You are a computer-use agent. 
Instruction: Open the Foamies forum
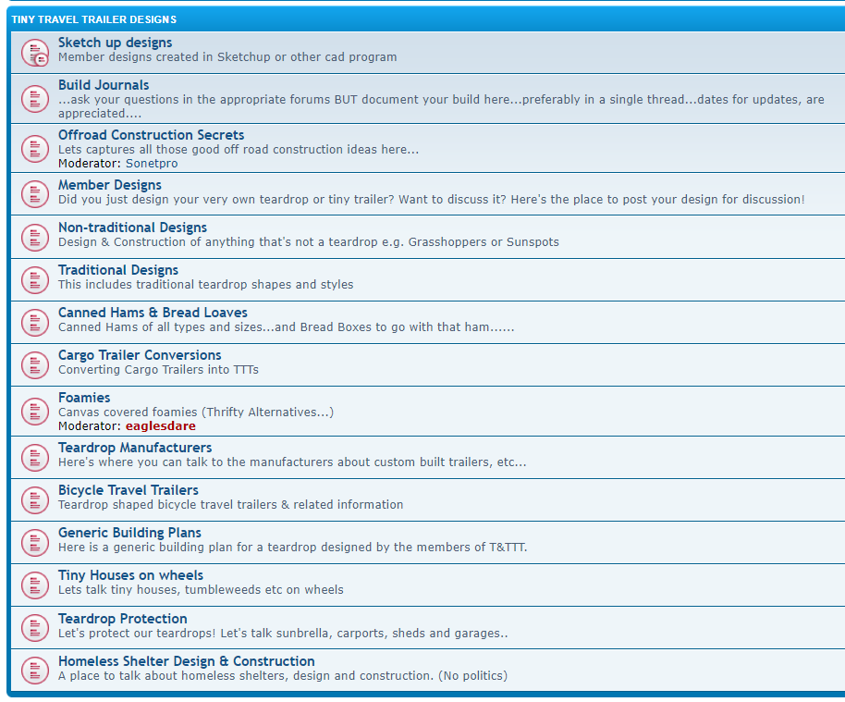84,398
